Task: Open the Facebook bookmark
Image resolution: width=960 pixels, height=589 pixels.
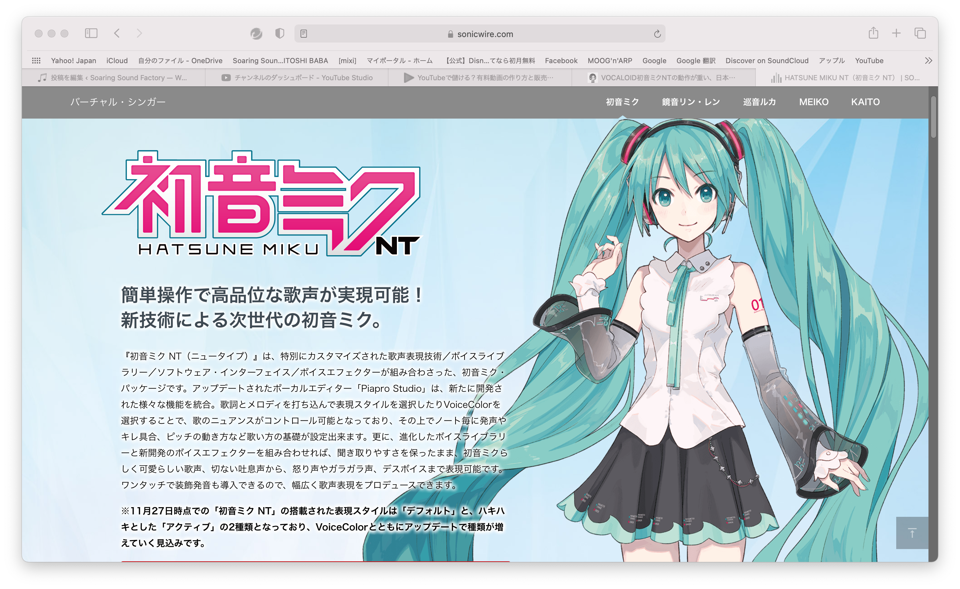Action: click(561, 61)
